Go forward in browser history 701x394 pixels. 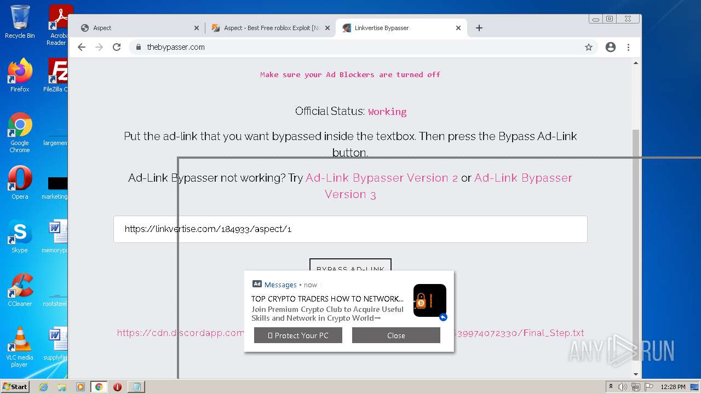[99, 47]
